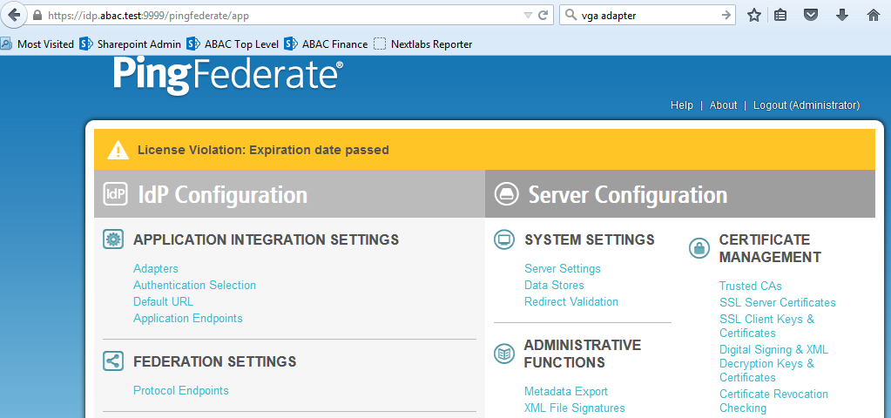Image resolution: width=891 pixels, height=418 pixels.
Task: Open Protocol Endpoints
Action: pos(180,390)
